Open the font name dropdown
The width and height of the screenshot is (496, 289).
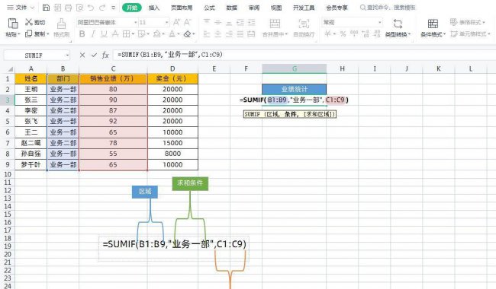(x=136, y=22)
